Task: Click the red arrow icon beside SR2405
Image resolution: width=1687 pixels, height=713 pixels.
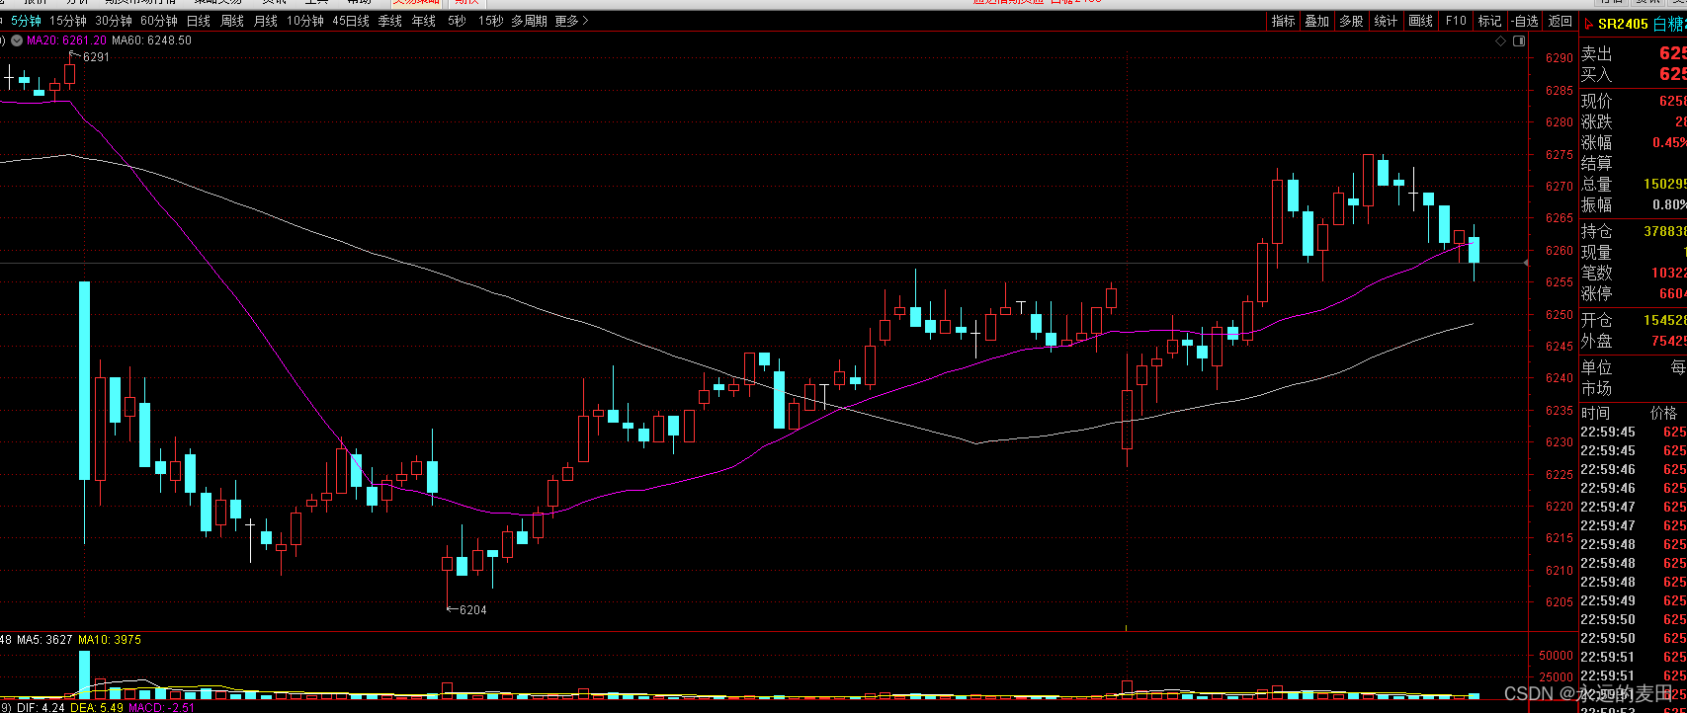Action: point(1588,24)
